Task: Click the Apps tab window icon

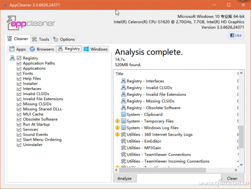Action: pos(12,49)
